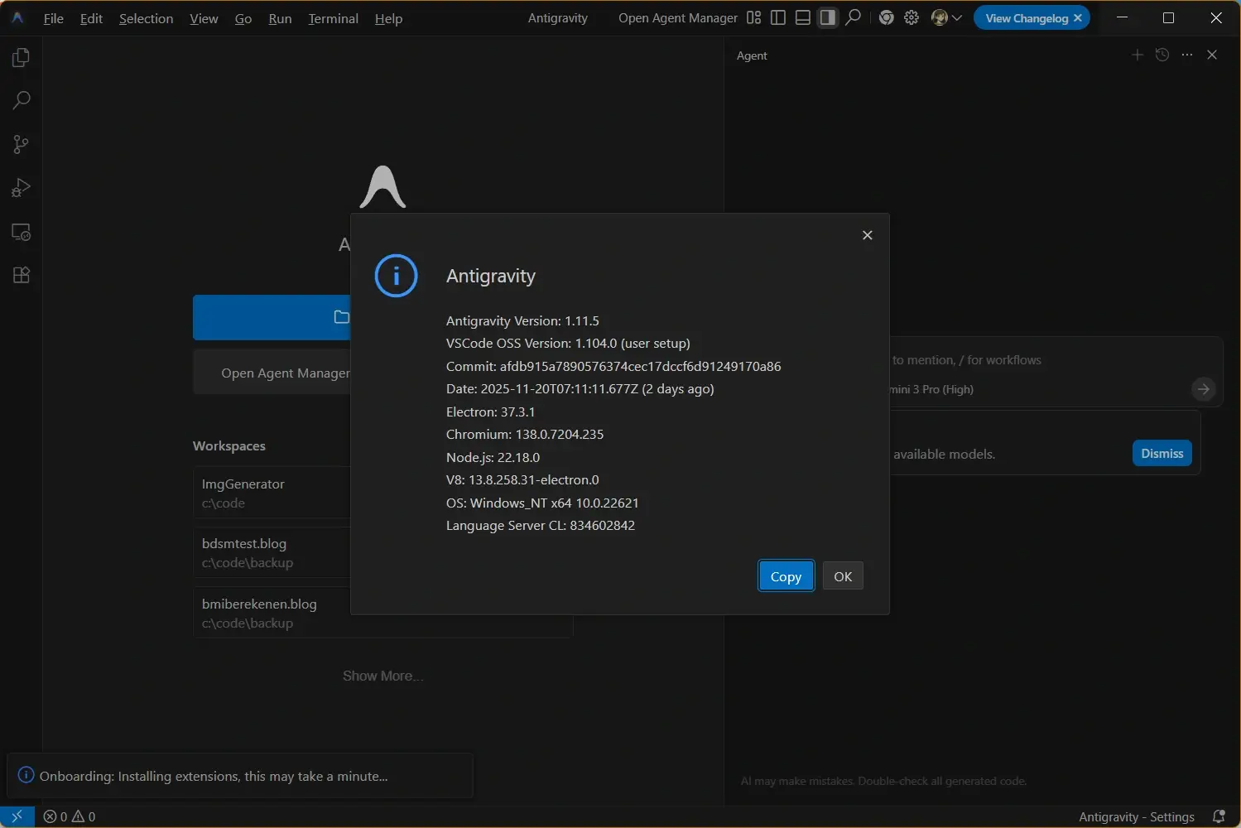1241x828 pixels.
Task: Click the Commit hash line in dialog
Action: 613,366
